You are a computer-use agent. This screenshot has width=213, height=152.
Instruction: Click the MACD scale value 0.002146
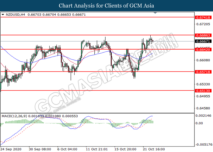click(203, 116)
